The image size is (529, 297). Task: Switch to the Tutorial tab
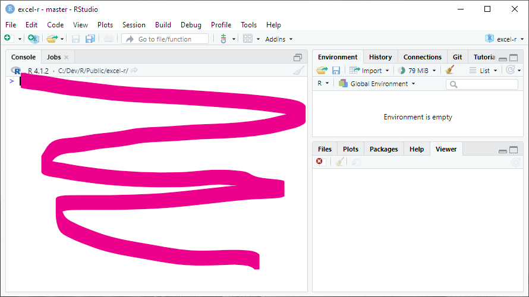point(484,57)
